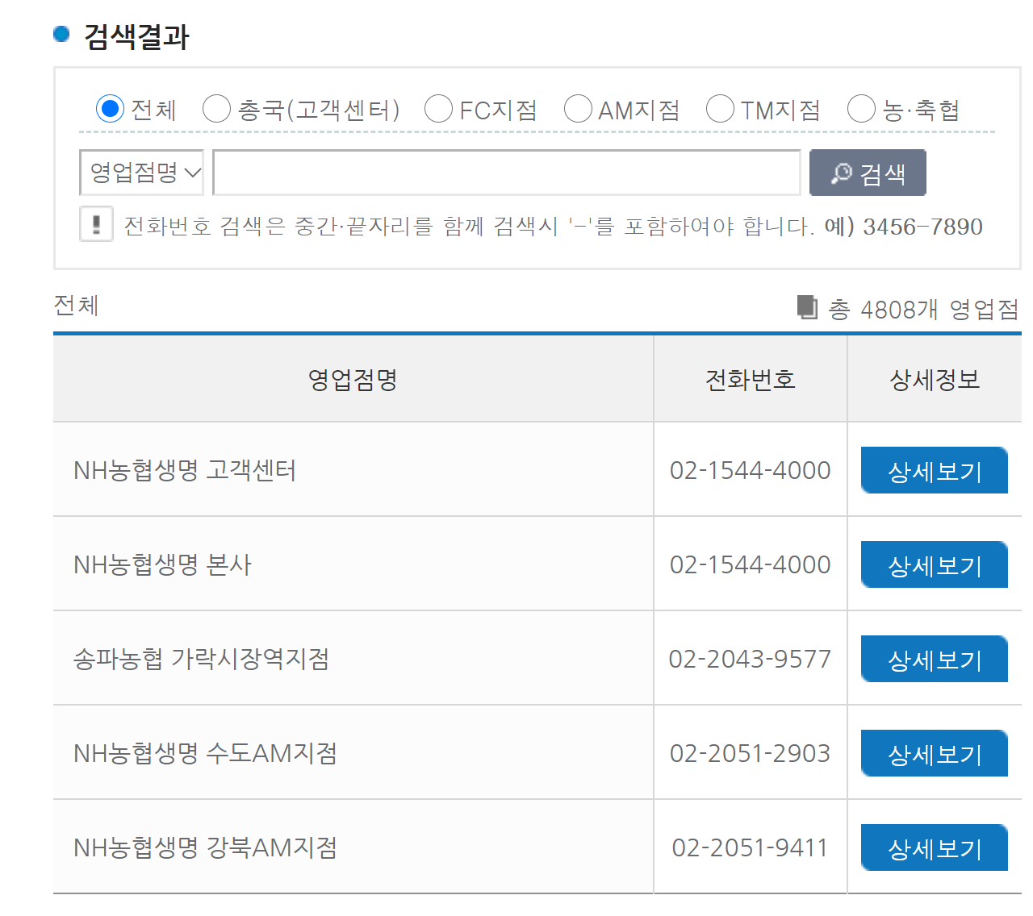Click the 전체 label above the table

pyautogui.click(x=76, y=305)
